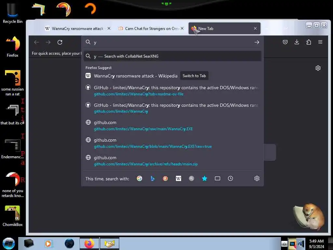Open search settings gear in suggestions panel
Viewport: 333px width, 250px height.
[x=257, y=178]
